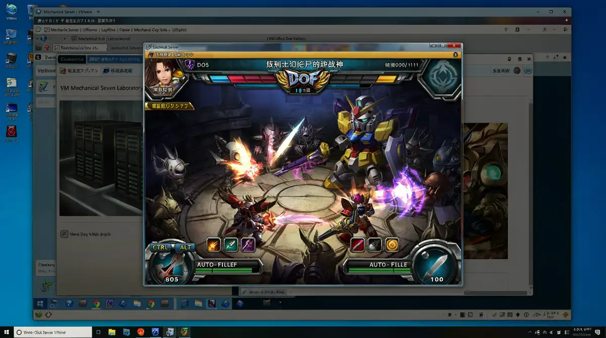Use the purple trident skill icon

tap(248, 245)
